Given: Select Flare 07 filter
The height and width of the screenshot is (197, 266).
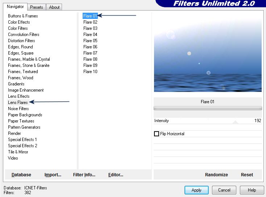Looking at the screenshot, I should click(x=90, y=53).
